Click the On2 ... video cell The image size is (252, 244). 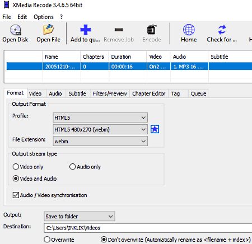[x=158, y=67]
